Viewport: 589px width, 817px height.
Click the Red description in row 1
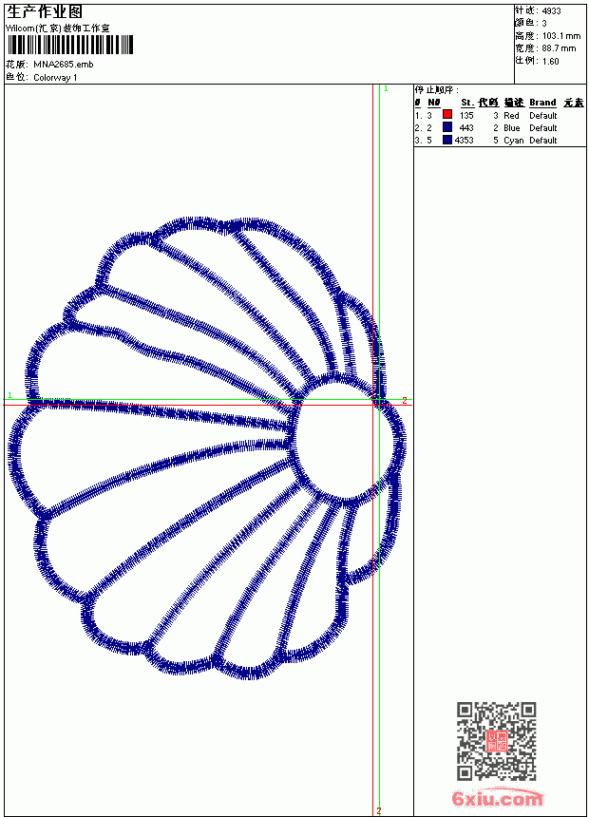[511, 115]
